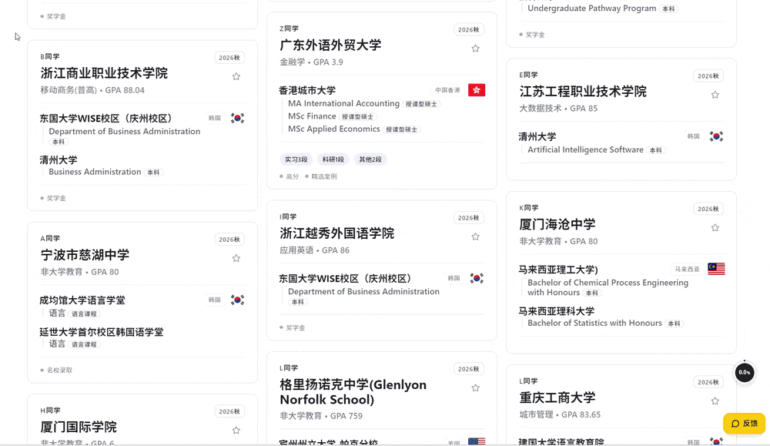770x446 pixels.
Task: Star the 广东外语外贸大学 case
Action: click(x=475, y=49)
